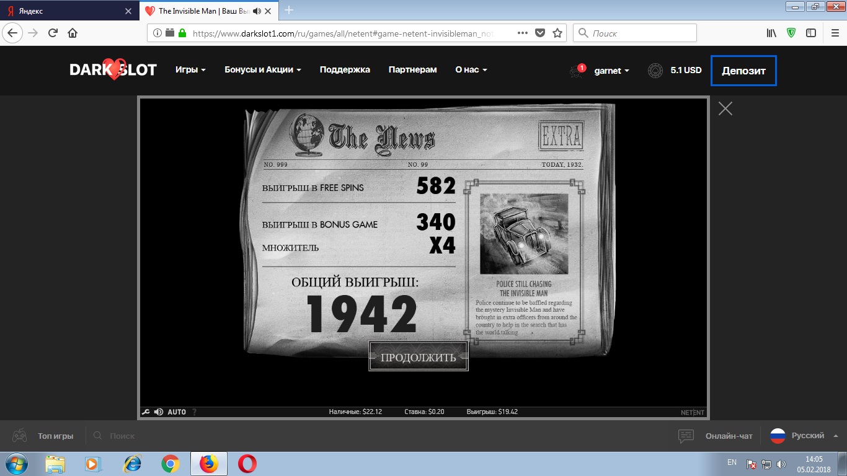Open game help question mark icon
847x476 pixels.
(x=194, y=412)
